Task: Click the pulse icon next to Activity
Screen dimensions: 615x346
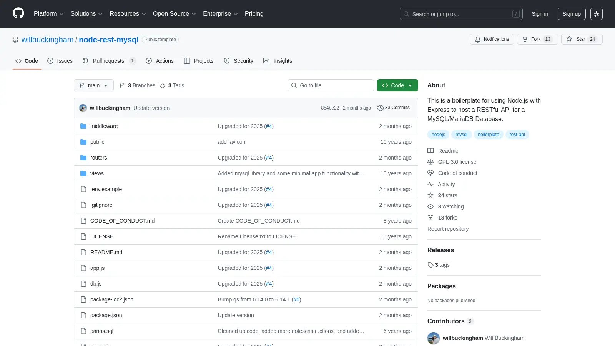Action: [430, 184]
